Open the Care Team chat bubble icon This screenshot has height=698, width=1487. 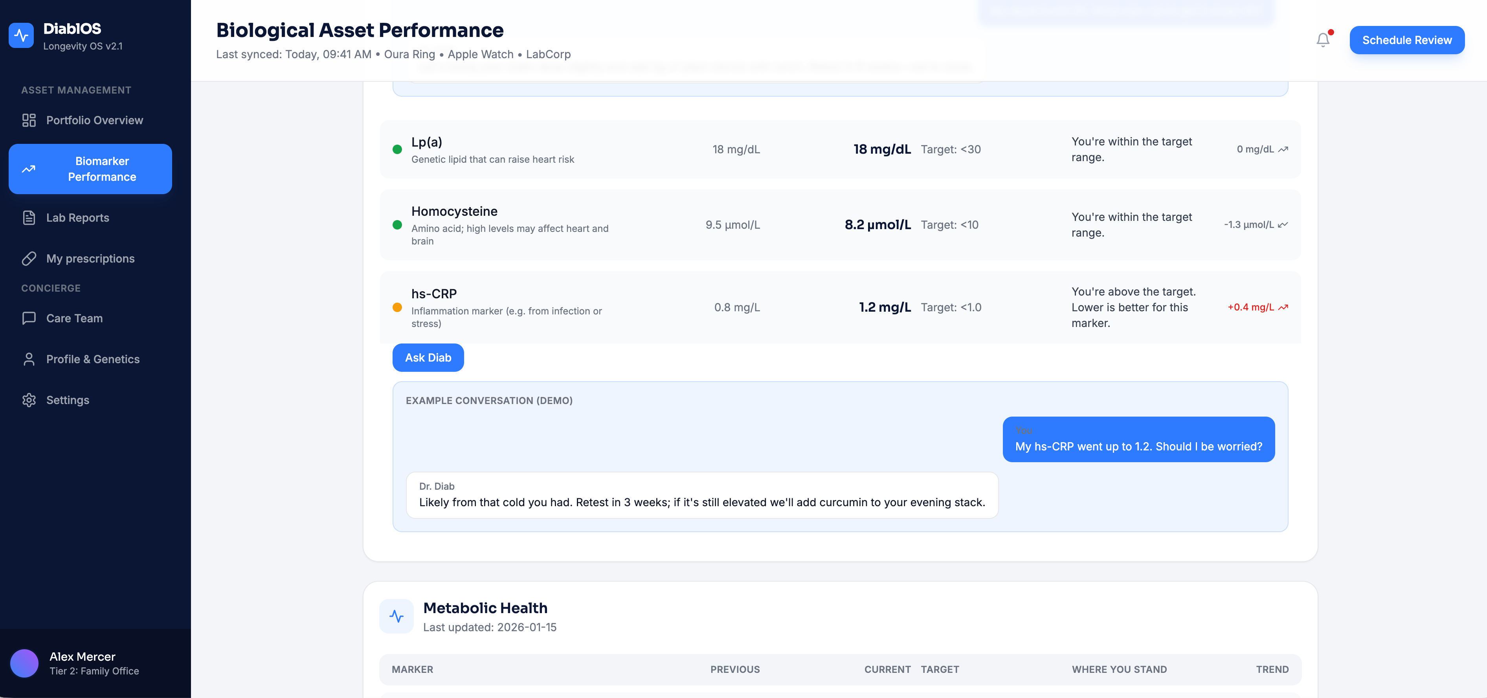pyautogui.click(x=29, y=318)
